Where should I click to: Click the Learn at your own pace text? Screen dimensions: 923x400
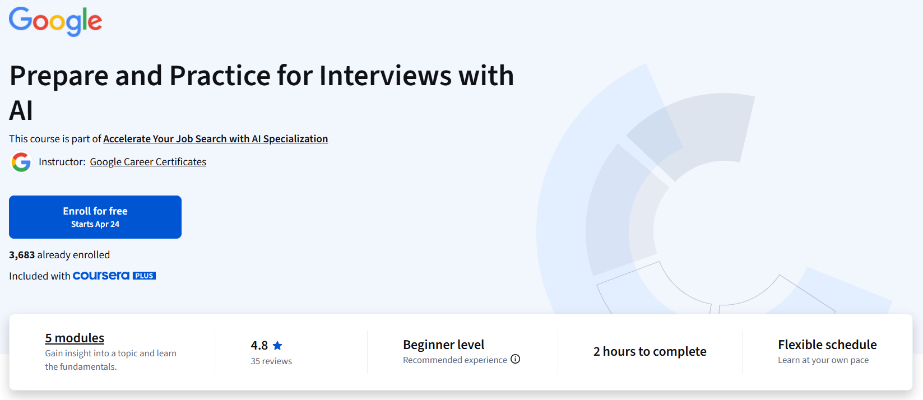(x=823, y=360)
